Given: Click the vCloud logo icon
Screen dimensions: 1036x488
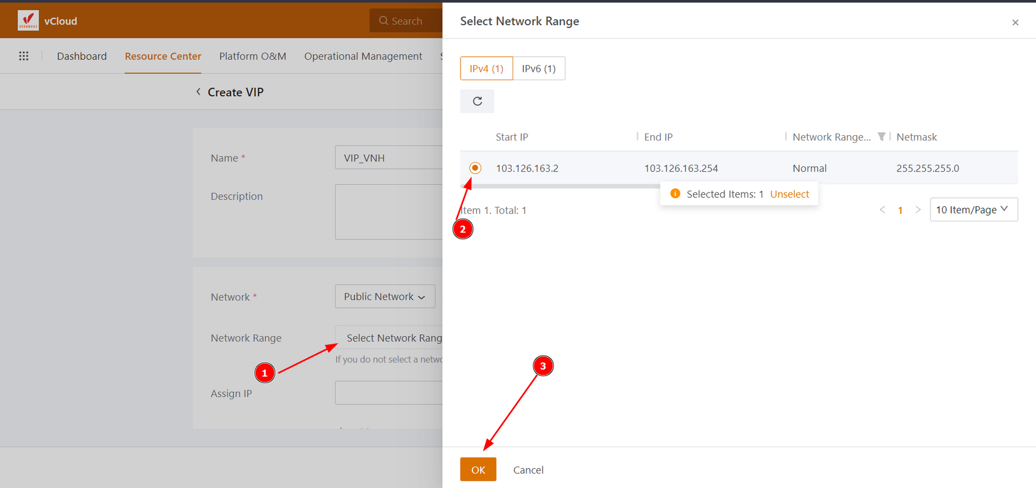Looking at the screenshot, I should [28, 20].
